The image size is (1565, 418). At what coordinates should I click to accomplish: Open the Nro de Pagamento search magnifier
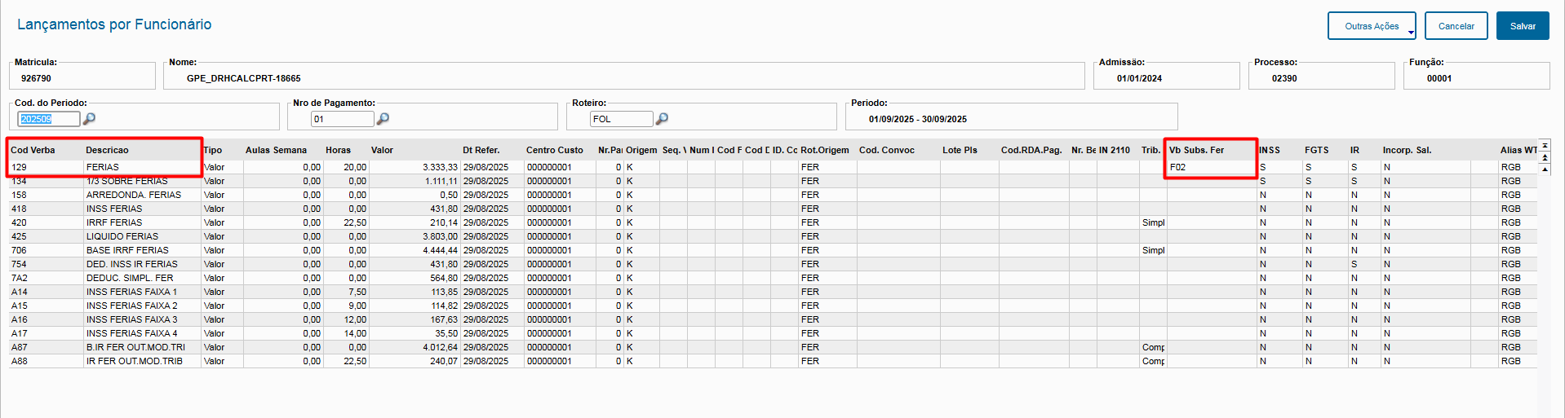click(x=383, y=119)
